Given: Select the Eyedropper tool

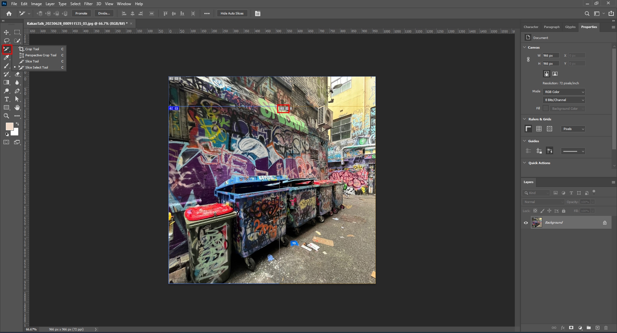Looking at the screenshot, I should pos(6,58).
